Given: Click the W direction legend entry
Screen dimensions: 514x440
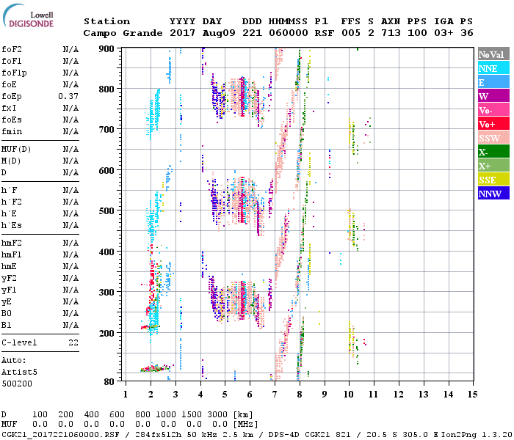Looking at the screenshot, I should click(x=491, y=96).
